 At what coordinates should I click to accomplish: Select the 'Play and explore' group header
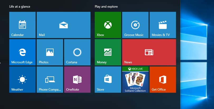pyautogui.click(x=106, y=7)
